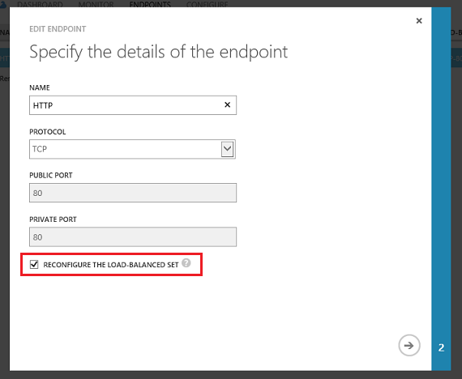Switch to the Monitor tab
Screen dimensions: 462x379
coord(96,4)
